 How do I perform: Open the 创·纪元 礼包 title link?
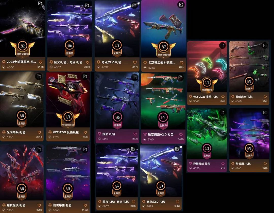pyautogui.click(x=243, y=164)
